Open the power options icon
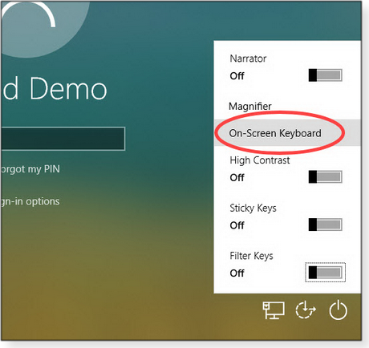The image size is (369, 348). [338, 310]
